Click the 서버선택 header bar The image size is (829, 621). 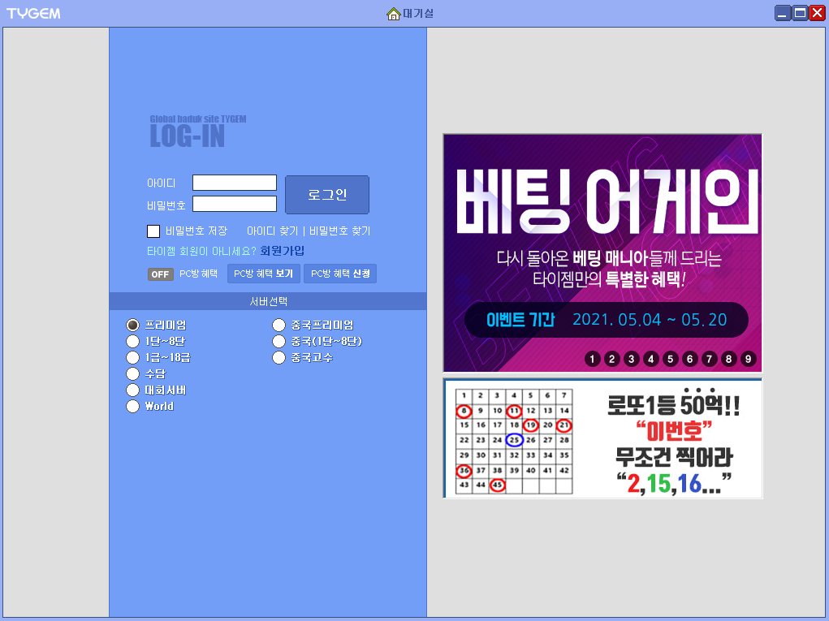point(268,301)
